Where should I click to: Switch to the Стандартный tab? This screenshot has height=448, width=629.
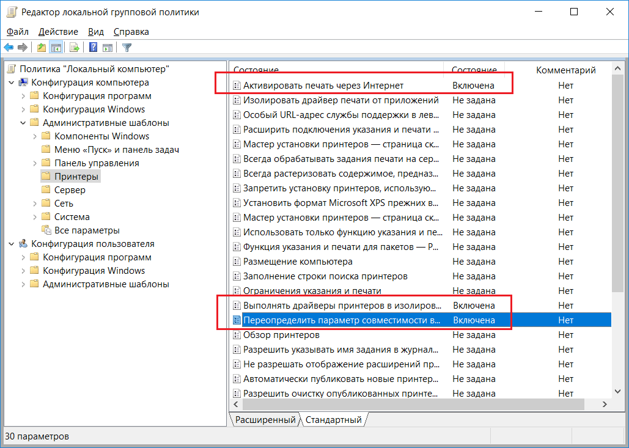(333, 420)
